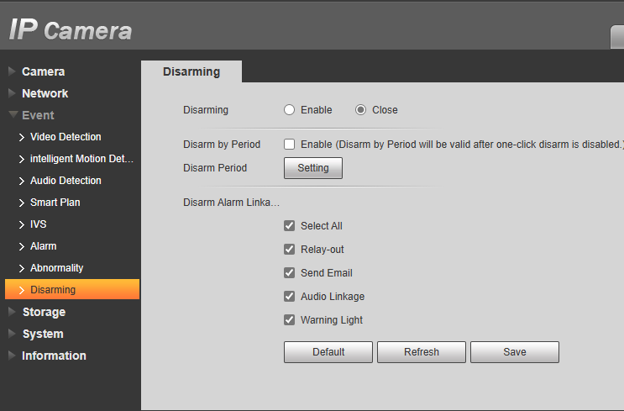
Task: Open the Camera section
Action: click(x=44, y=71)
